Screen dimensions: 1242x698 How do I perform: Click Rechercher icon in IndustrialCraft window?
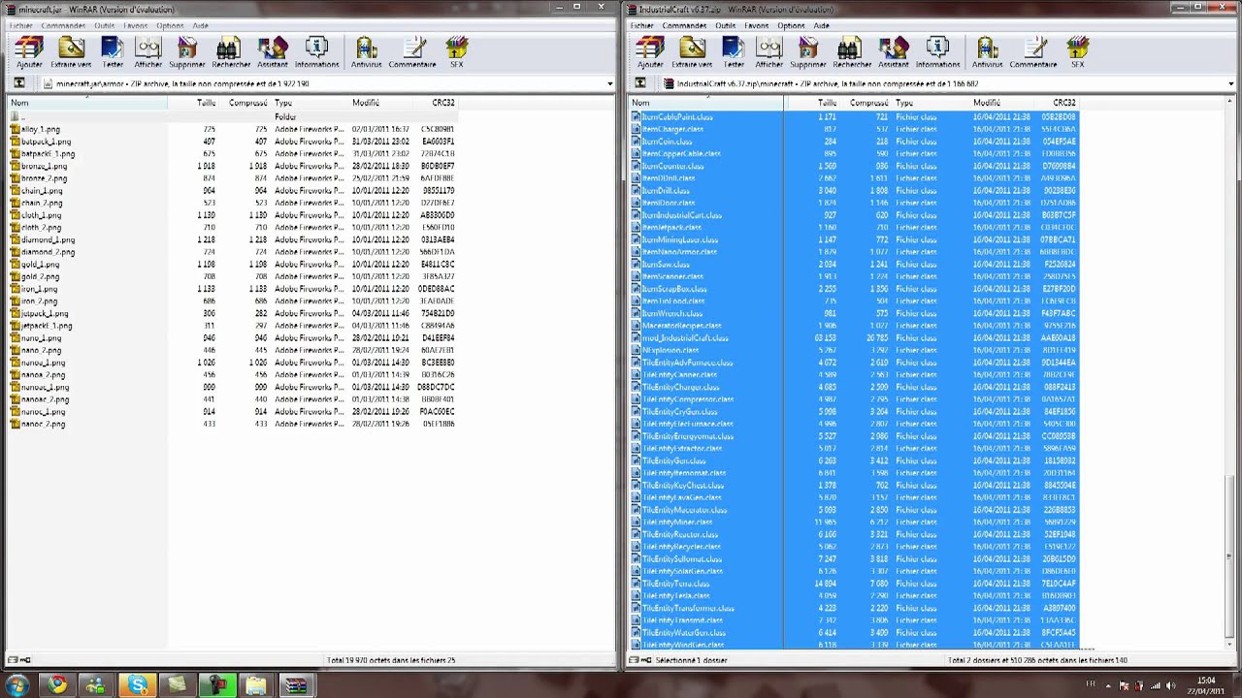(x=852, y=51)
